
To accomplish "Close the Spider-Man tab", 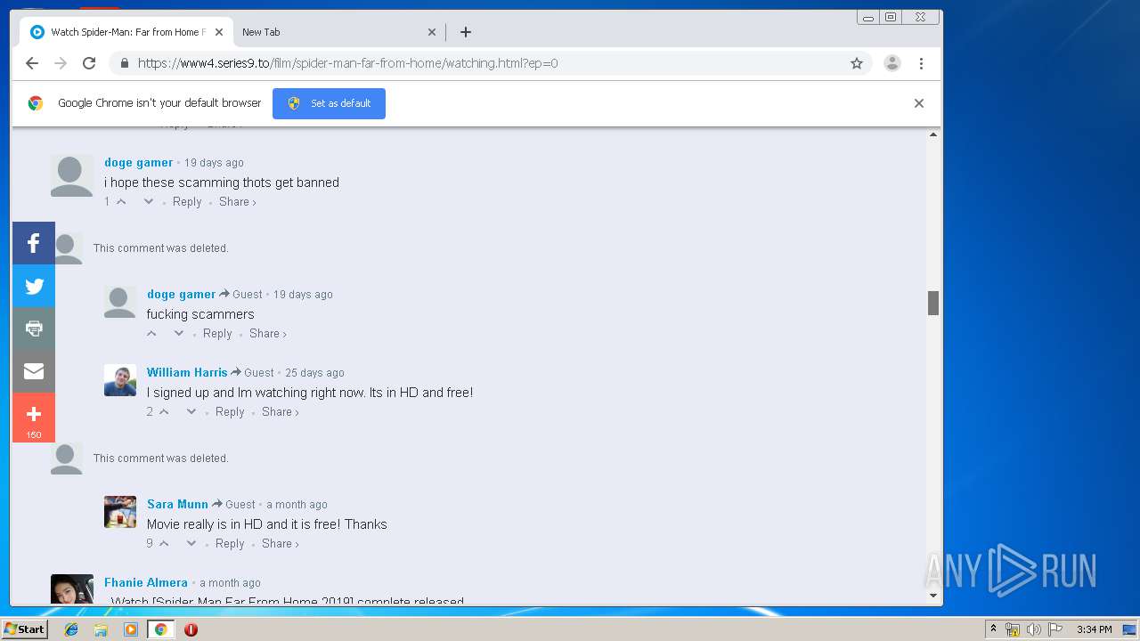I will click(218, 32).
